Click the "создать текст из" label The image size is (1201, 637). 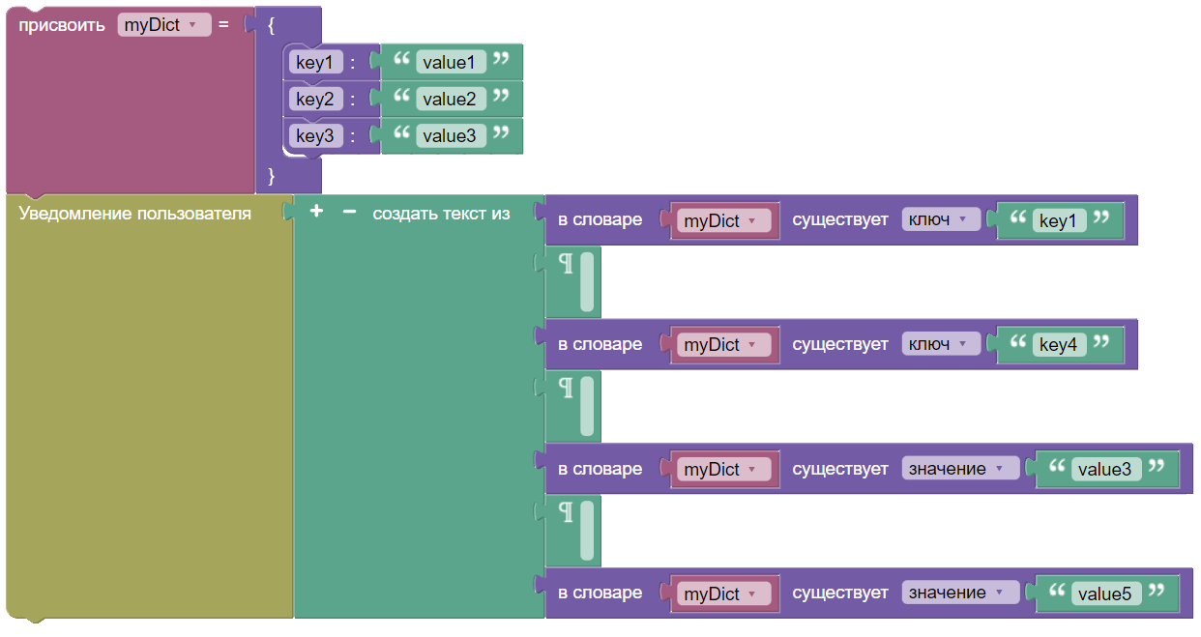[441, 213]
